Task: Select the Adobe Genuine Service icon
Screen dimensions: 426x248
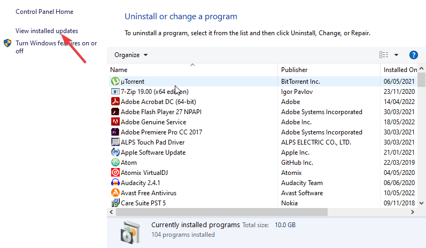Action: click(115, 122)
